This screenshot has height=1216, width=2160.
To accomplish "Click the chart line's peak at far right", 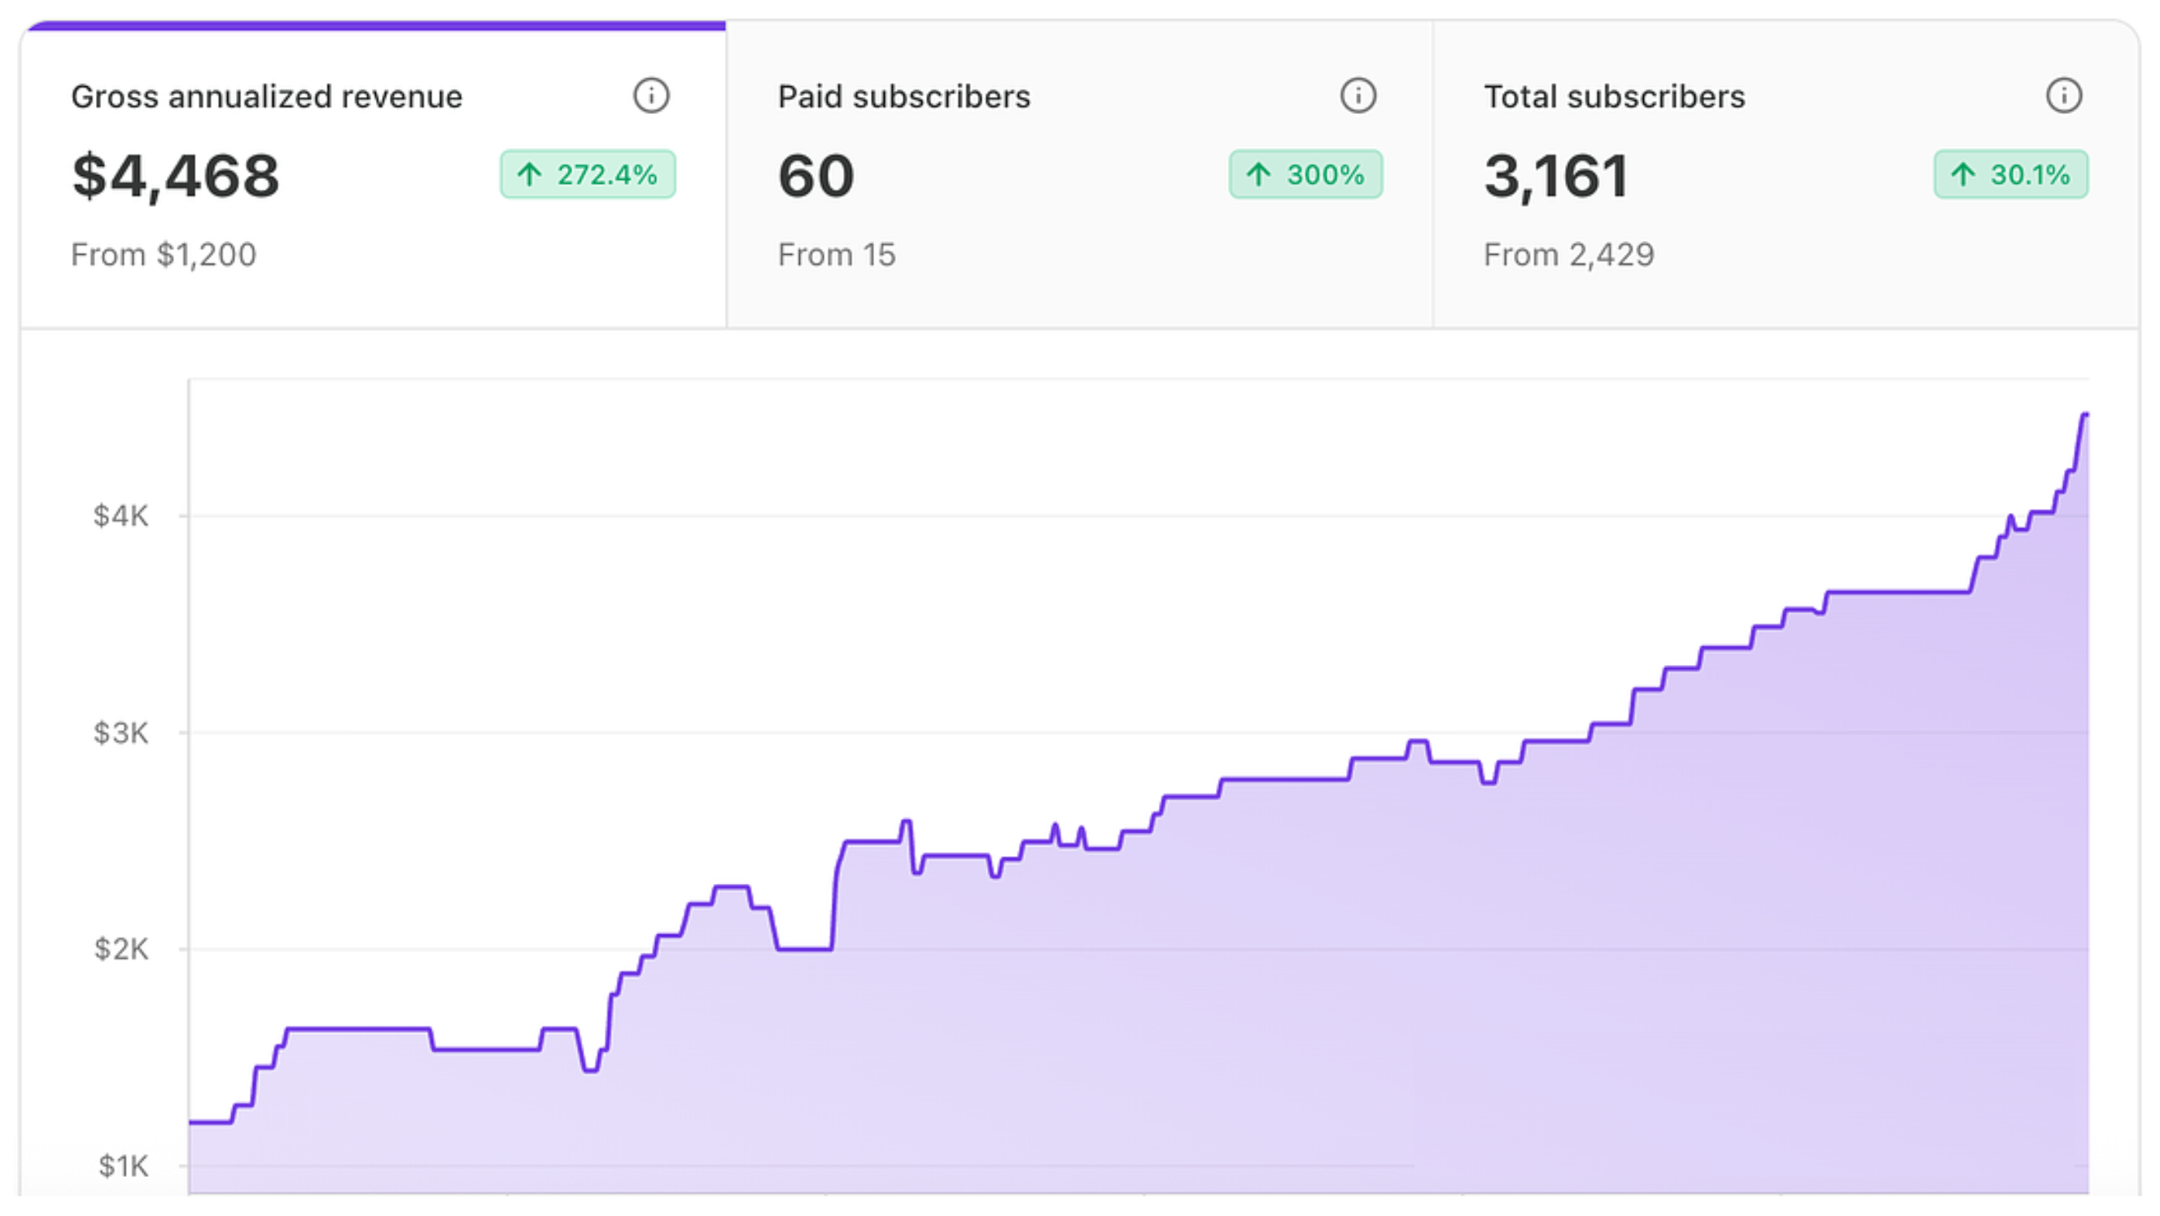I will 2084,414.
